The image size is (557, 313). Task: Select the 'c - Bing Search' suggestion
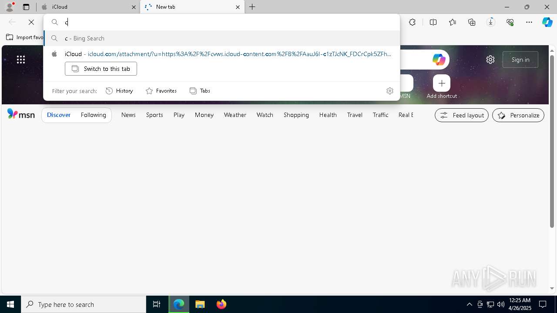point(221,38)
